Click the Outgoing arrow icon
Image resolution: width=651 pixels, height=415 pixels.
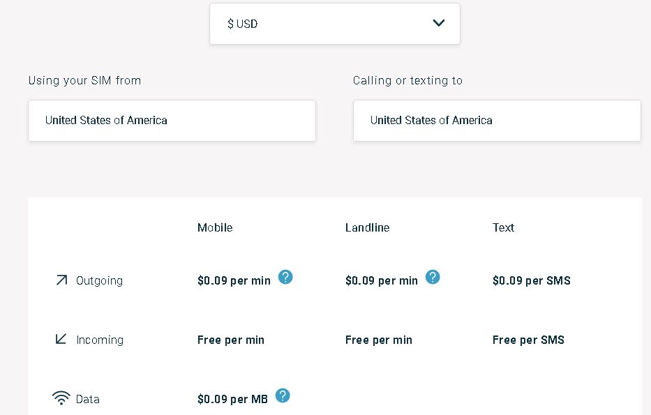pyautogui.click(x=61, y=280)
